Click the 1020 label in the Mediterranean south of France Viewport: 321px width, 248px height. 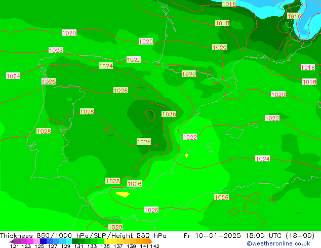pos(278,94)
